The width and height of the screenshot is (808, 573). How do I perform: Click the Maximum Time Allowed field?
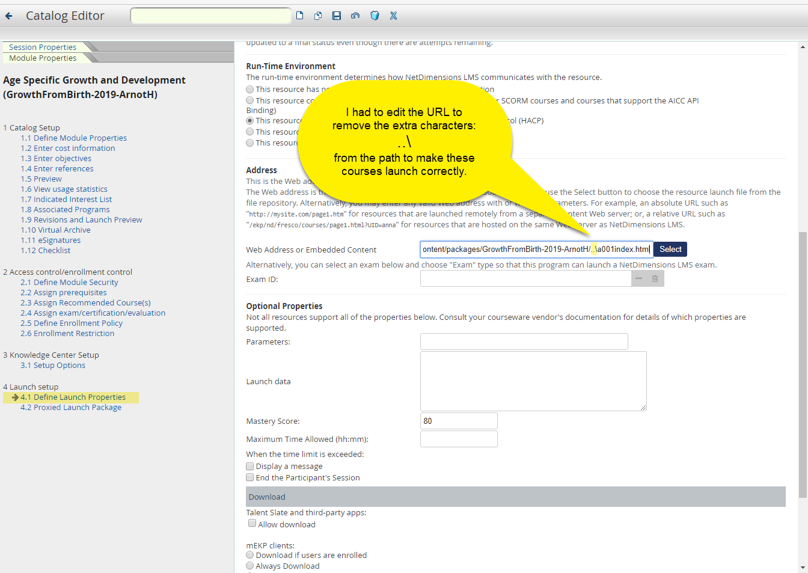pos(459,439)
